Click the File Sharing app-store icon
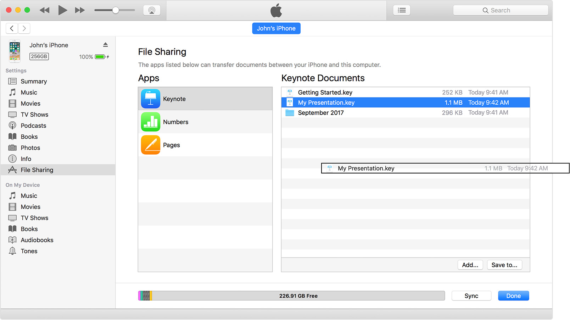The image size is (570, 320). click(12, 170)
